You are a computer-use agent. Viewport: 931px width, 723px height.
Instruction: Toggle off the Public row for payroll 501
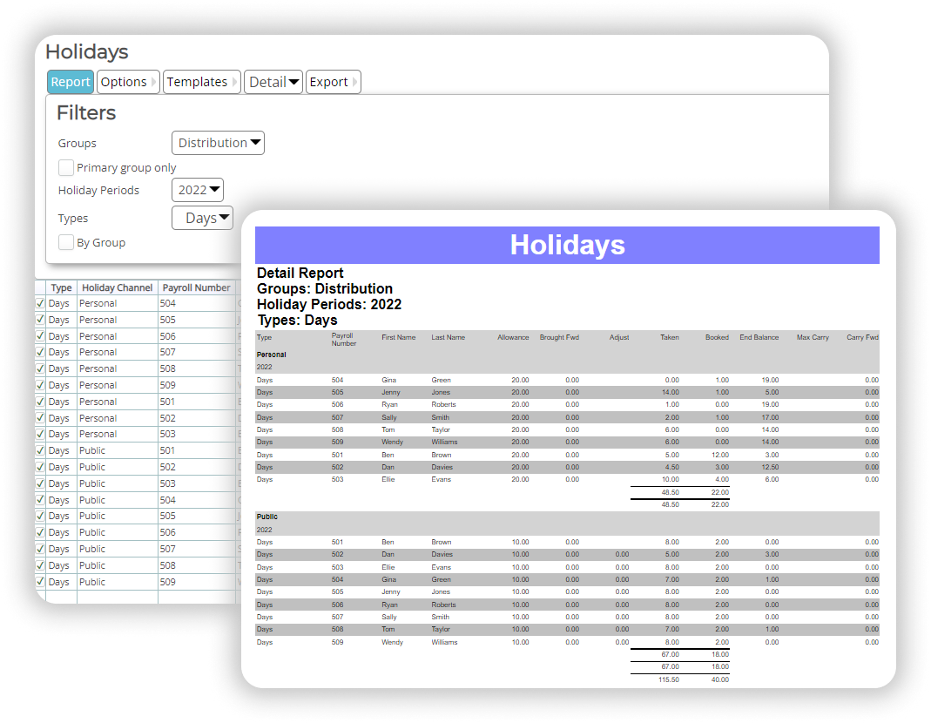[39, 450]
